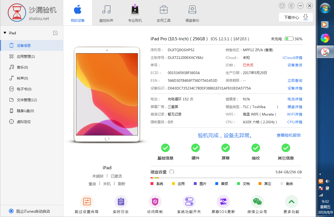Open 随身U盘(0) in sidebar
Screen dimensions: 334x217
click(32, 111)
